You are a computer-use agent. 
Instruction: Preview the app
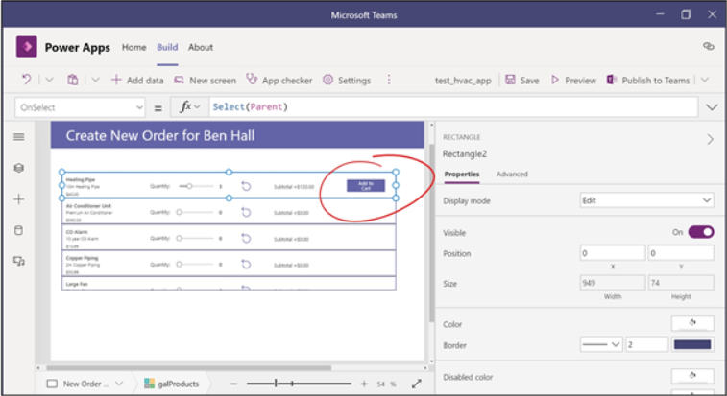tap(573, 81)
